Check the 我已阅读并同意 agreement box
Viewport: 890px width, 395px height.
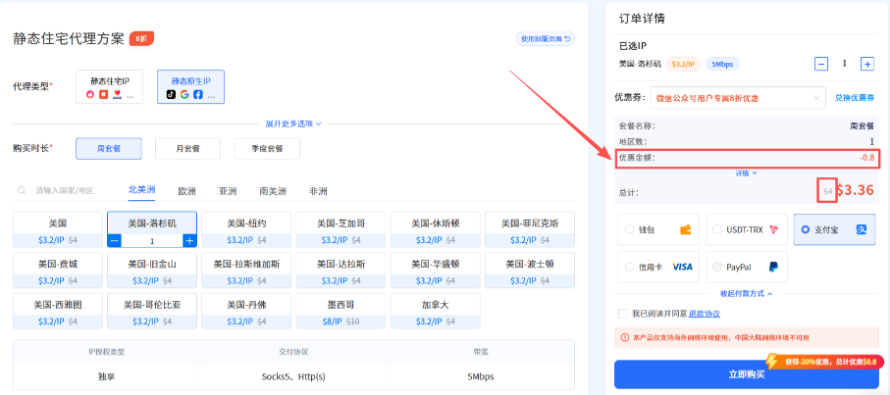pyautogui.click(x=623, y=314)
